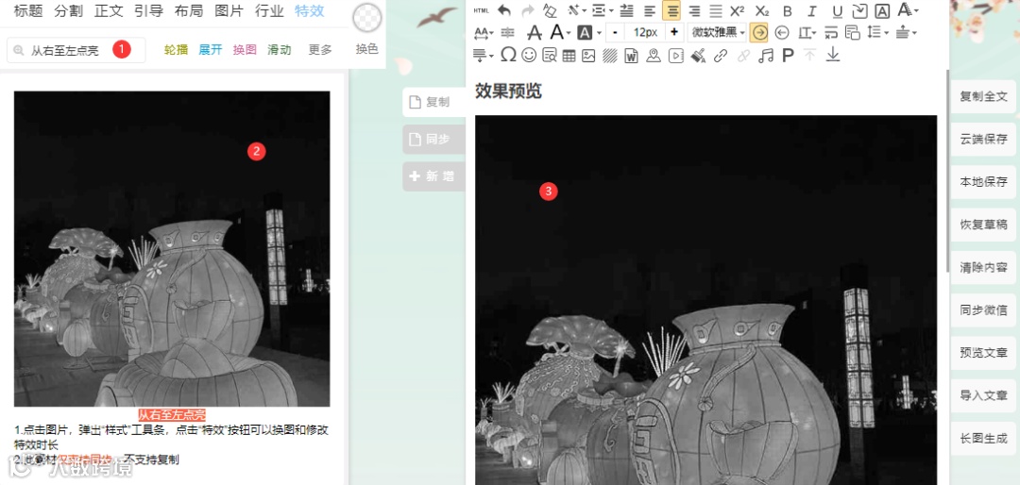Screen dimensions: 1020x485
Task: Filter by 换图 effects
Action: point(245,50)
